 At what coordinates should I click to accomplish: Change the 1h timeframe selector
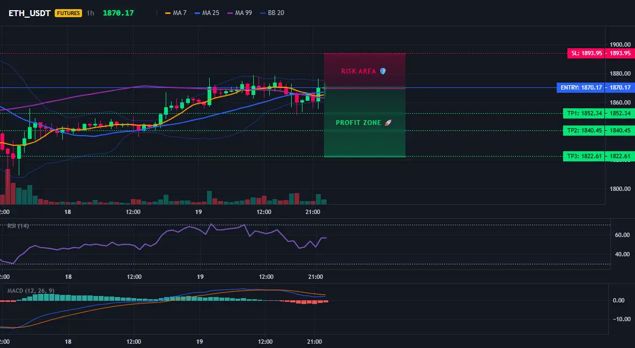90,13
